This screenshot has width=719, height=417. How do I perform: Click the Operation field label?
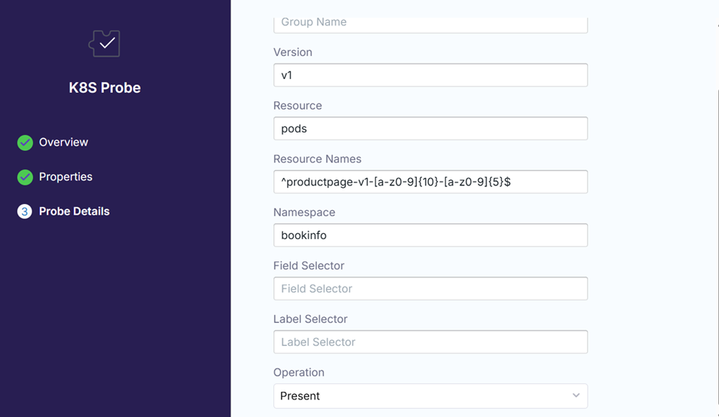tap(298, 373)
